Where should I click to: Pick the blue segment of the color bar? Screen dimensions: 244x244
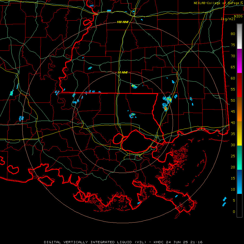tap(239, 182)
